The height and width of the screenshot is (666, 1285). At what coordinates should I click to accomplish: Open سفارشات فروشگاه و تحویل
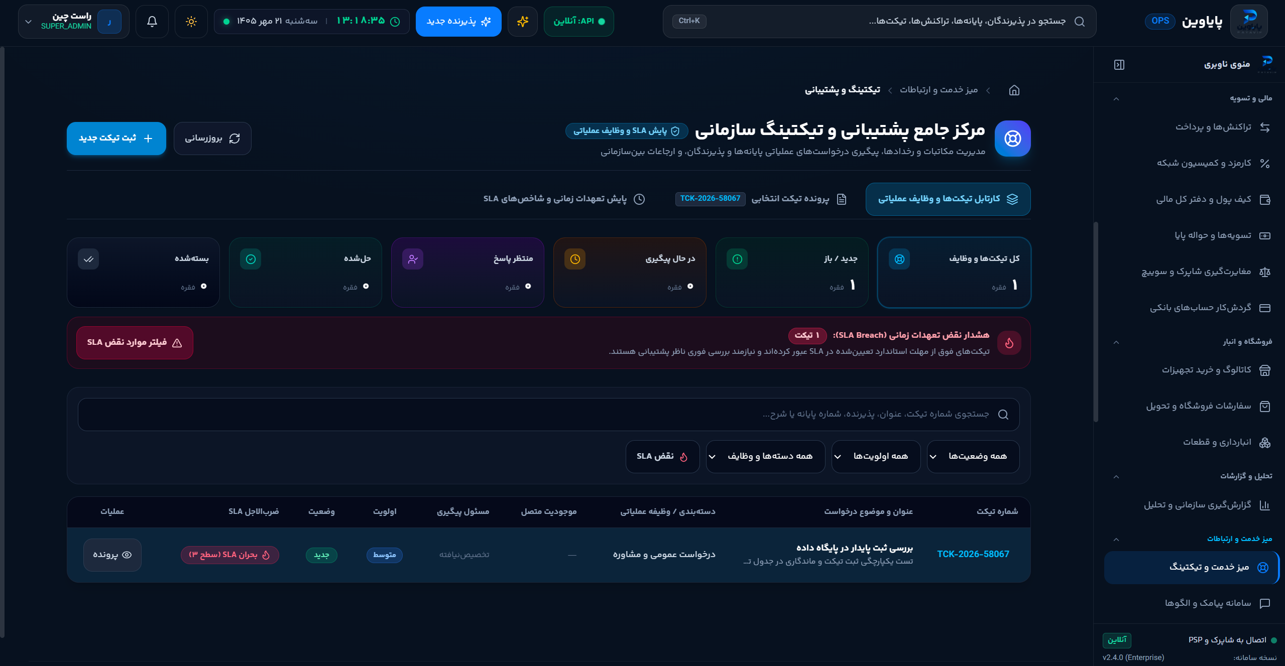click(1191, 406)
